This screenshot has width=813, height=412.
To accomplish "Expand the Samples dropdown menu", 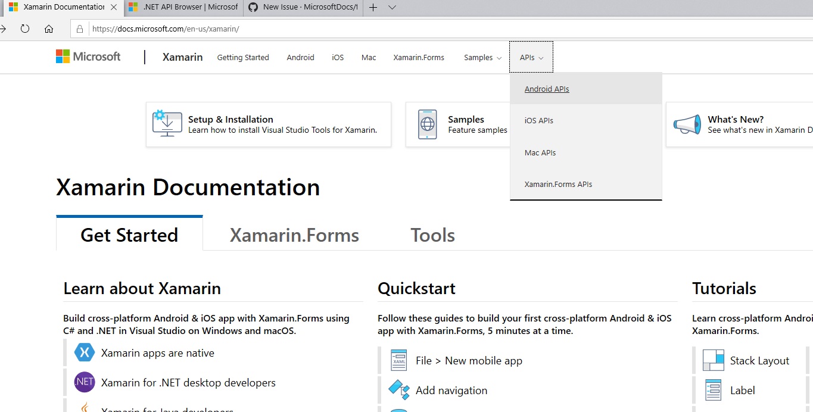I will coord(482,58).
